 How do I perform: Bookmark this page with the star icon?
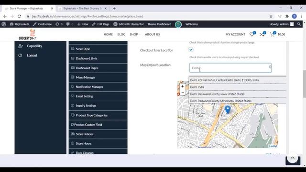pos(271,16)
